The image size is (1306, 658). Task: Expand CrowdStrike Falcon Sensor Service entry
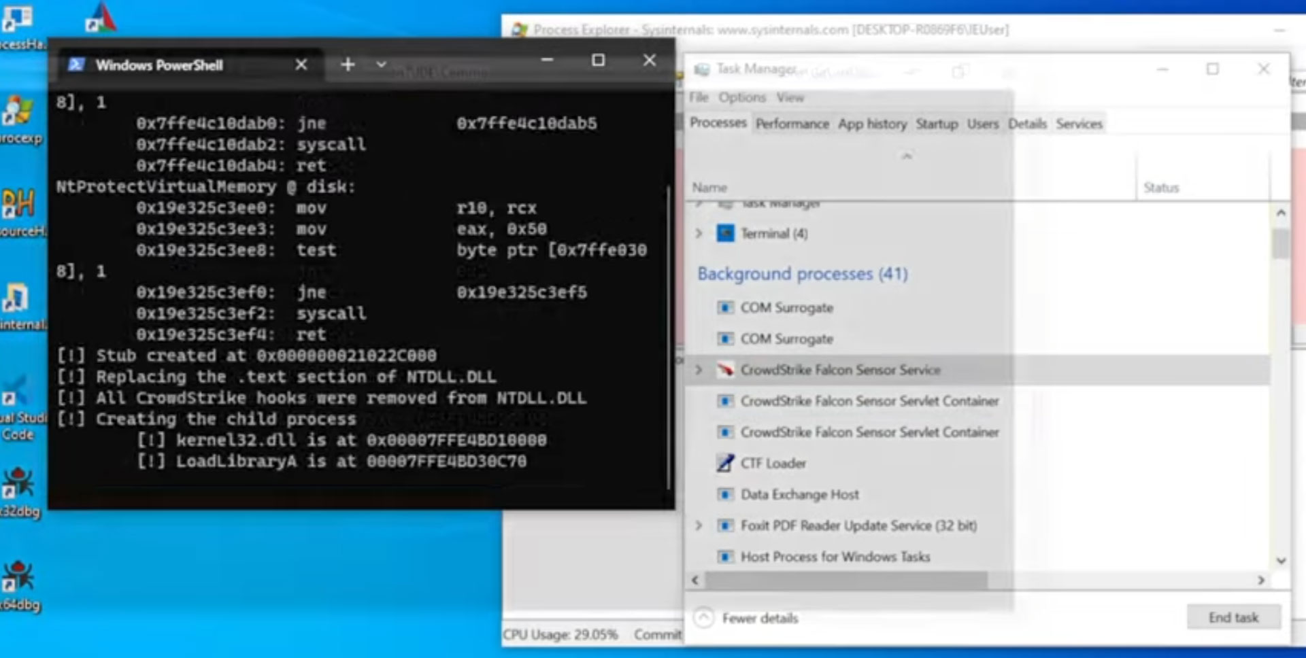coord(699,370)
